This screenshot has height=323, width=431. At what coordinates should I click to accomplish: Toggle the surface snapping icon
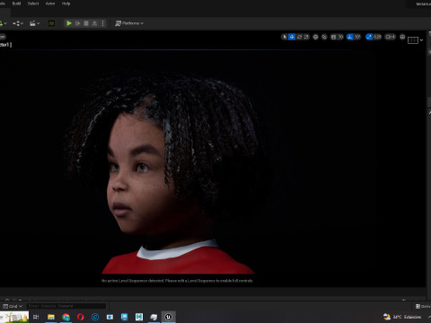coord(324,37)
